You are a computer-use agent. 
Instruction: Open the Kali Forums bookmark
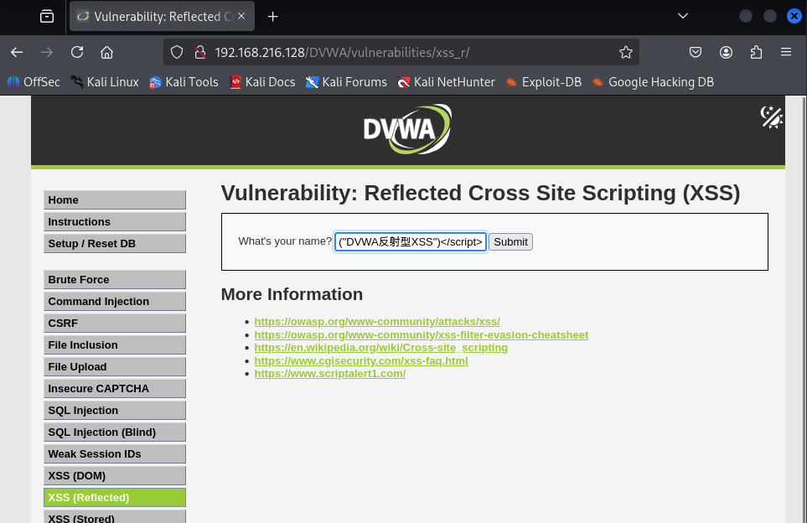[x=346, y=82]
